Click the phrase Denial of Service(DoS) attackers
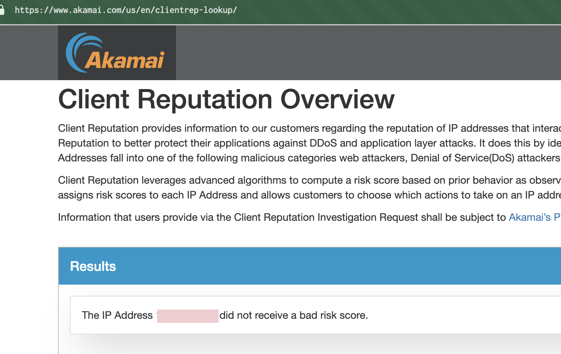561x354 pixels. 484,158
